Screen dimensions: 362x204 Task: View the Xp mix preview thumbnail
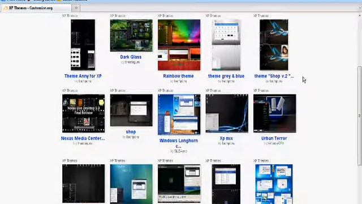pos(227,113)
